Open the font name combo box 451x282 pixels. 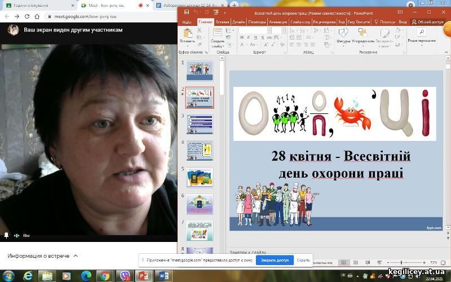click(255, 30)
